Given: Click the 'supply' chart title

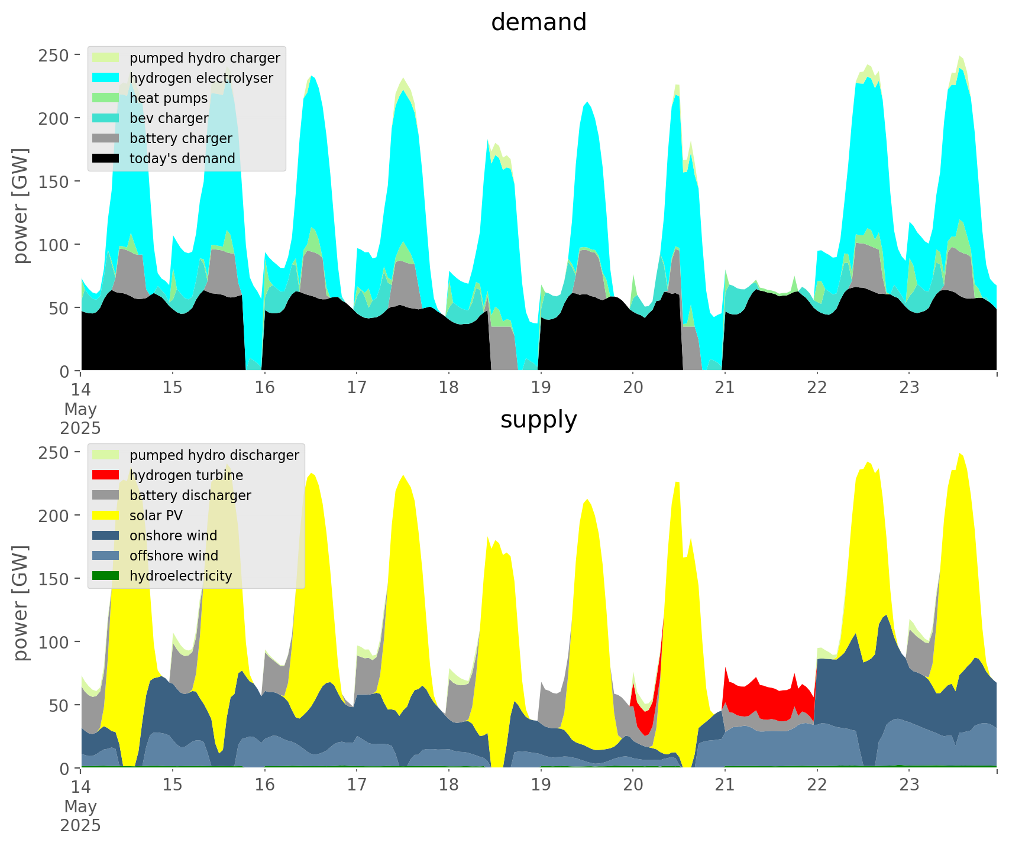Looking at the screenshot, I should [539, 420].
